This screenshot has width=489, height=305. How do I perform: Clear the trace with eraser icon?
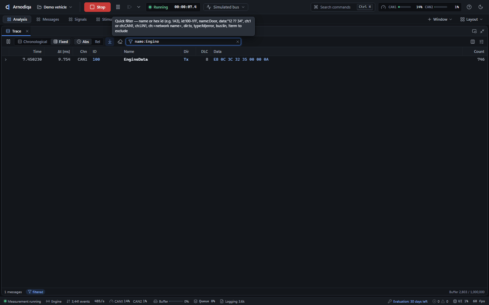pos(120,42)
